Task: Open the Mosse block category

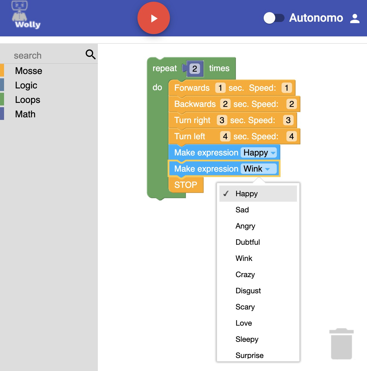Action: (x=29, y=71)
